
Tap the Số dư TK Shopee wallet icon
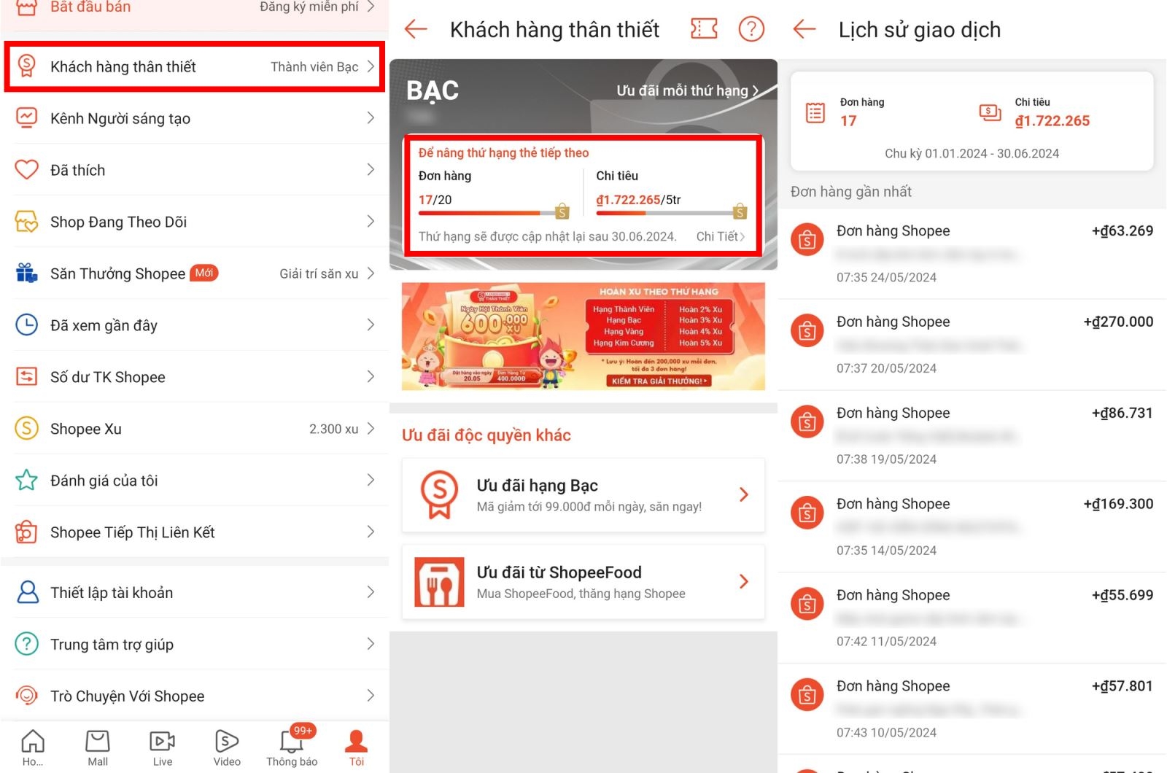pos(27,377)
